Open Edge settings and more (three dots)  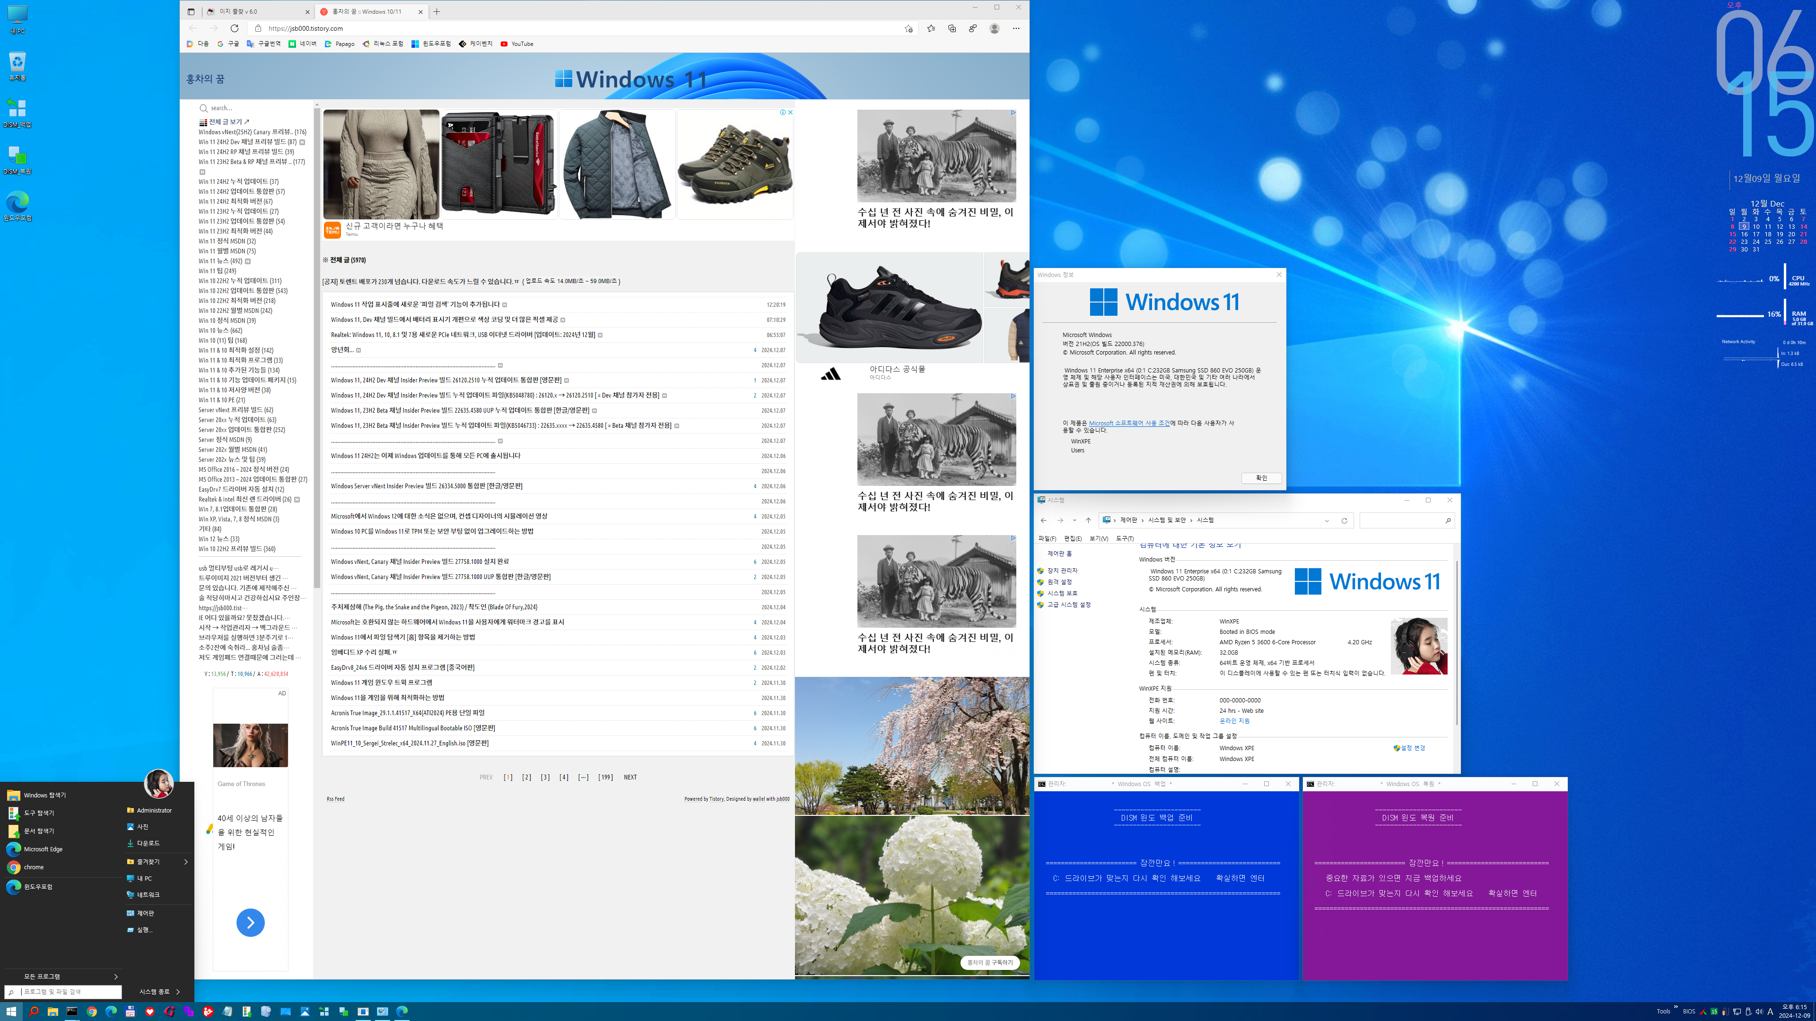click(x=1016, y=28)
